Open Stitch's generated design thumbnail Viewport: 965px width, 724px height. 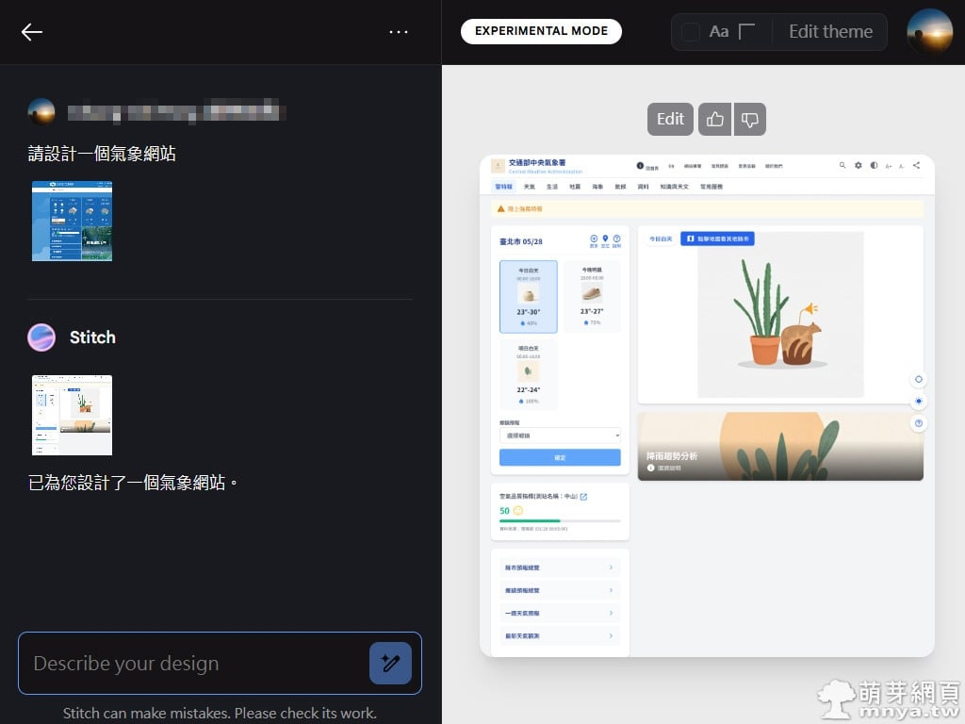coord(72,415)
